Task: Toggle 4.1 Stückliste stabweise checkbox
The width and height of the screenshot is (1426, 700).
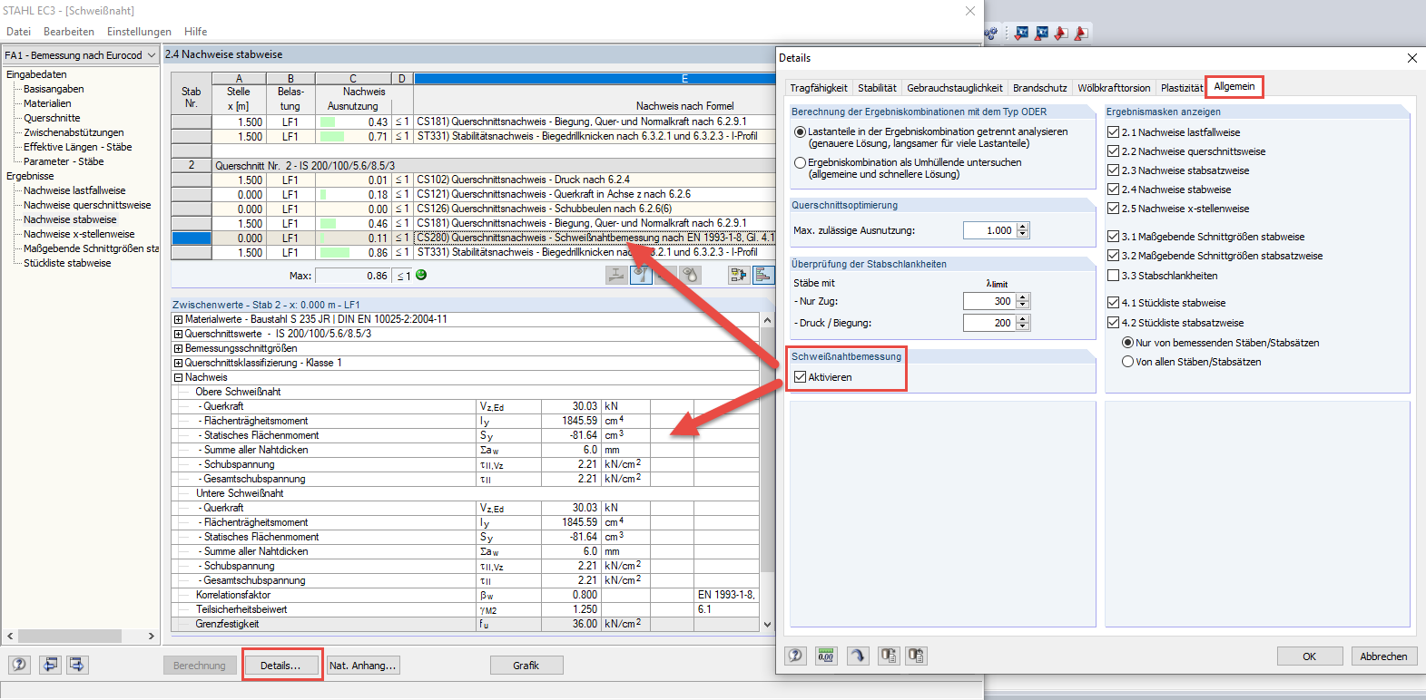Action: point(1113,303)
